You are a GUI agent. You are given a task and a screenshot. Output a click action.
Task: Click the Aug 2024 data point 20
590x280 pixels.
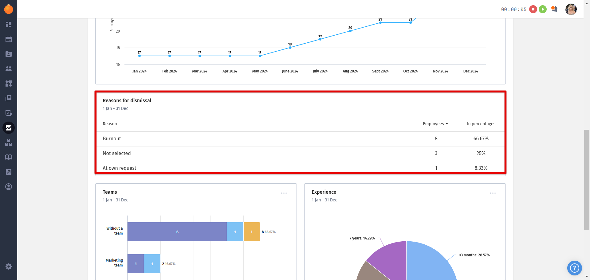pos(350,31)
